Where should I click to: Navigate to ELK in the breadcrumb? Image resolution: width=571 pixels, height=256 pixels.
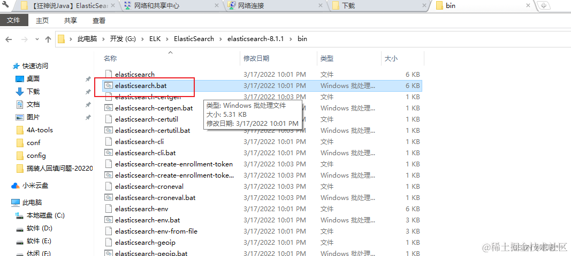pyautogui.click(x=155, y=39)
